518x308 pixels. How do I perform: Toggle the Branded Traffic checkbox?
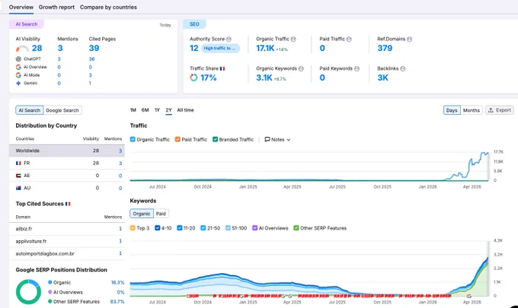click(x=216, y=139)
